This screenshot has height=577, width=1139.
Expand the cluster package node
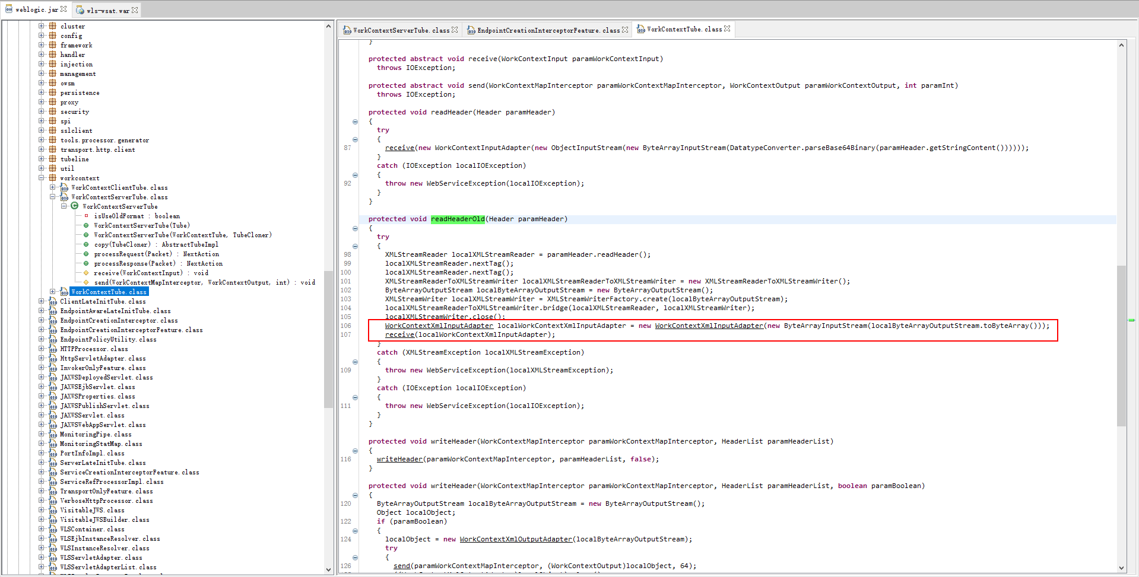point(42,26)
